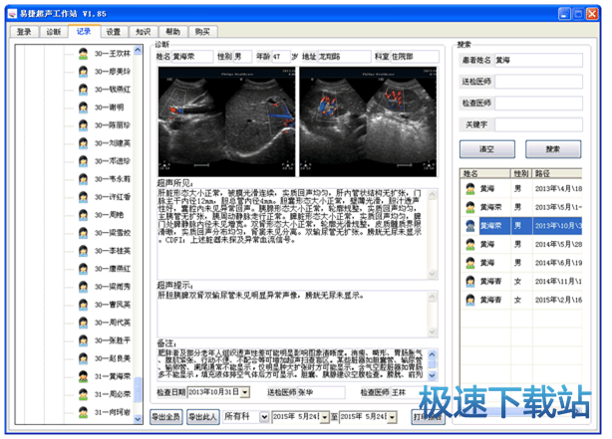The width and height of the screenshot is (612, 439).
Task: Click avatar icon of 黄海 2014年\6月 result
Action: pos(470,263)
